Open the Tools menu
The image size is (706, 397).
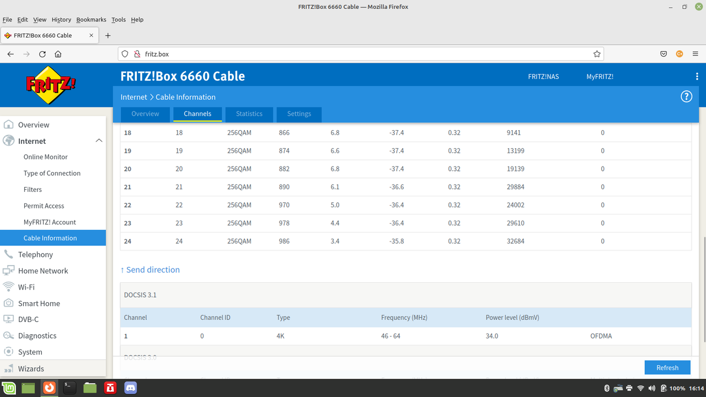119,19
